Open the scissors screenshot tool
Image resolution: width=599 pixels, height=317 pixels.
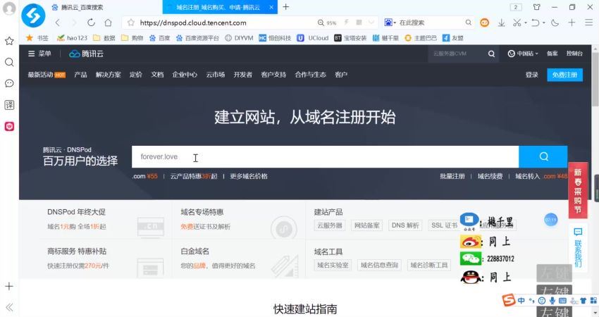(x=517, y=23)
